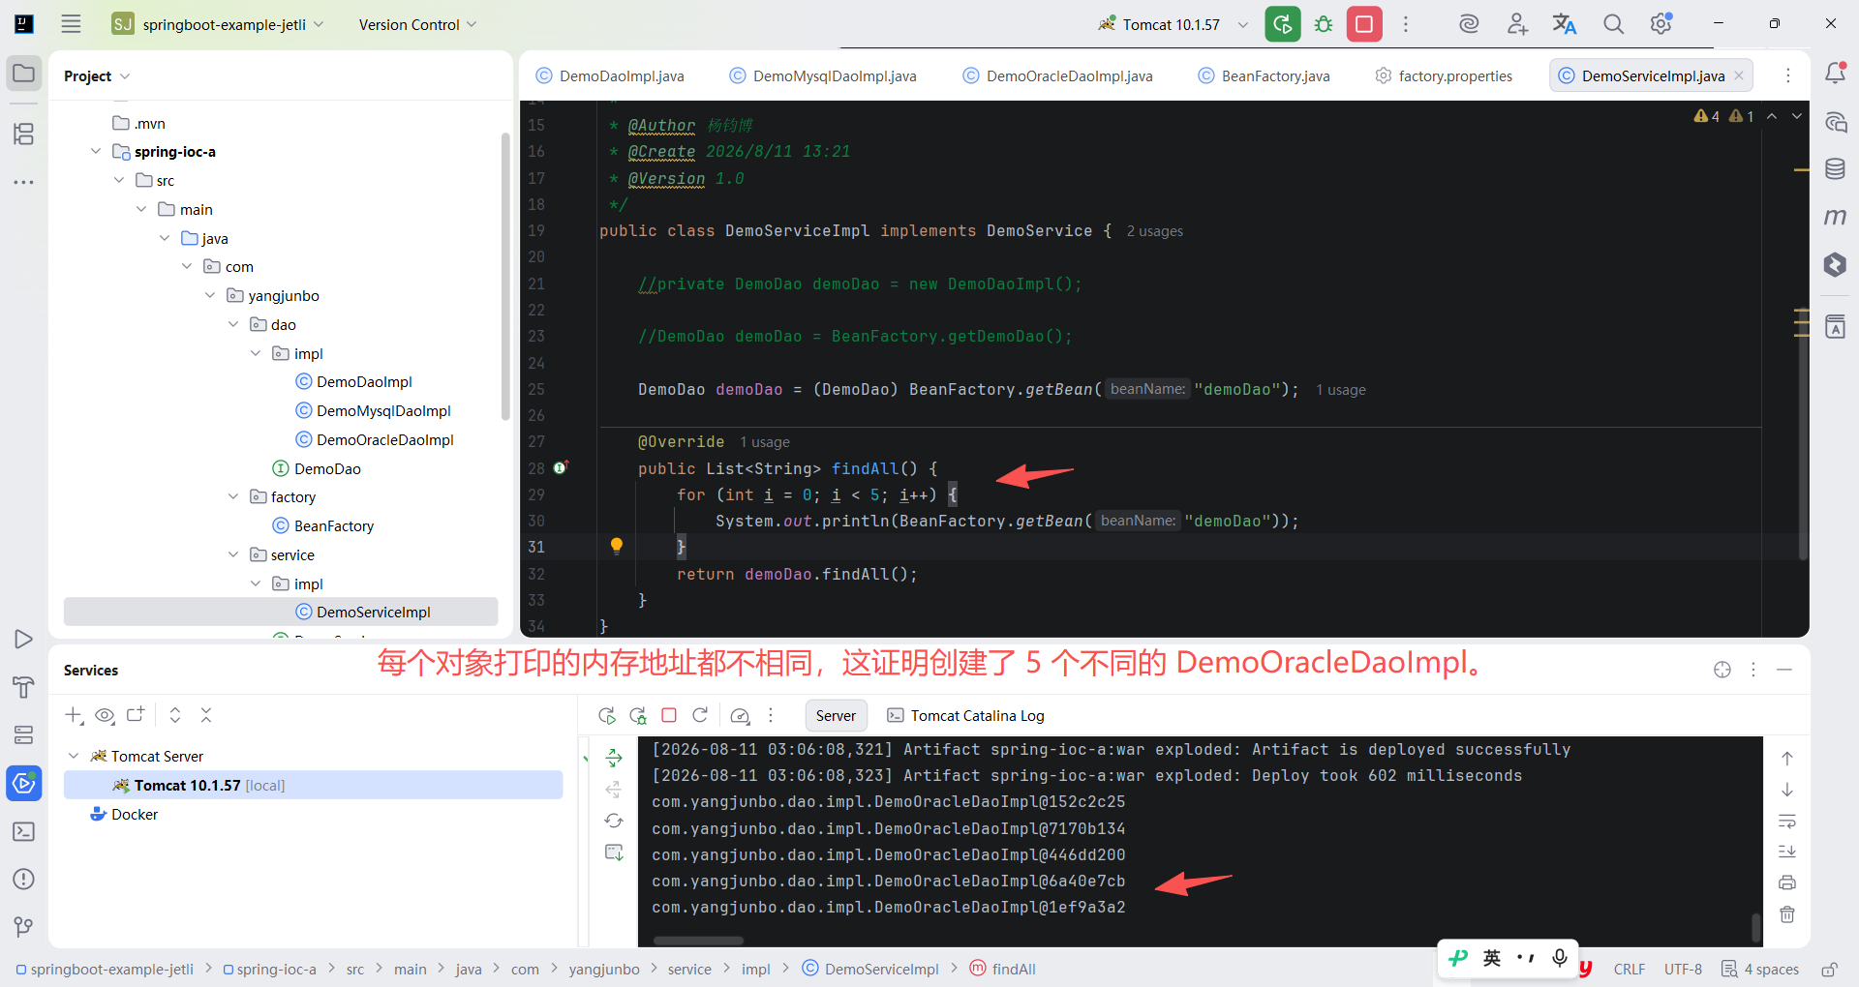Close the DemoServiceImpl.java tab
The image size is (1859, 987).
tap(1739, 75)
